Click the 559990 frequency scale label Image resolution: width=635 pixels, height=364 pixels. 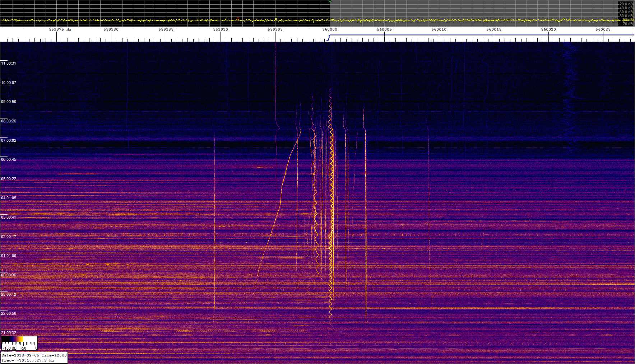(221, 29)
